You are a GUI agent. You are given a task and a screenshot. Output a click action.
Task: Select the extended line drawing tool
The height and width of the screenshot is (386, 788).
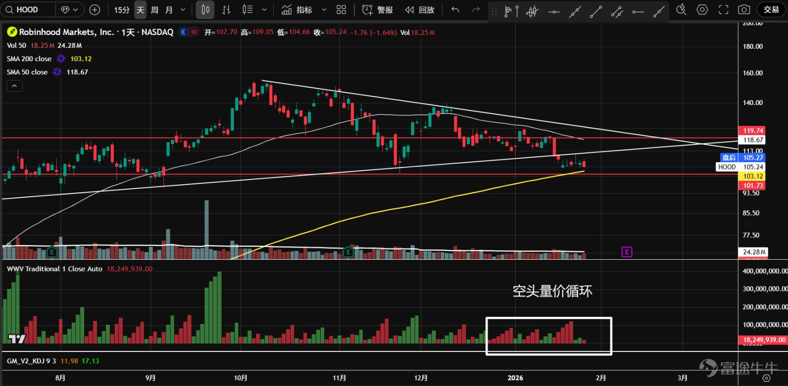click(575, 11)
